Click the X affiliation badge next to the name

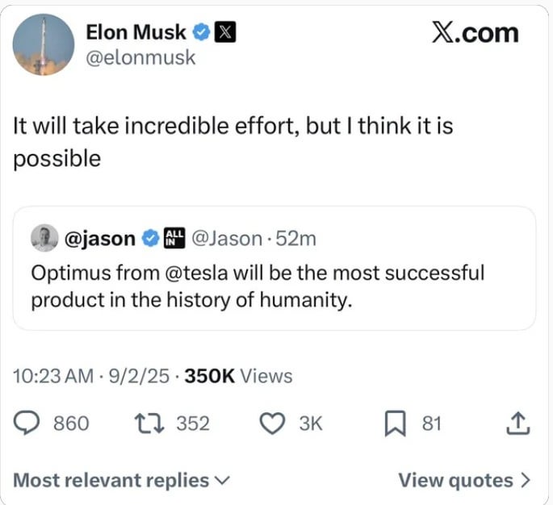225,33
